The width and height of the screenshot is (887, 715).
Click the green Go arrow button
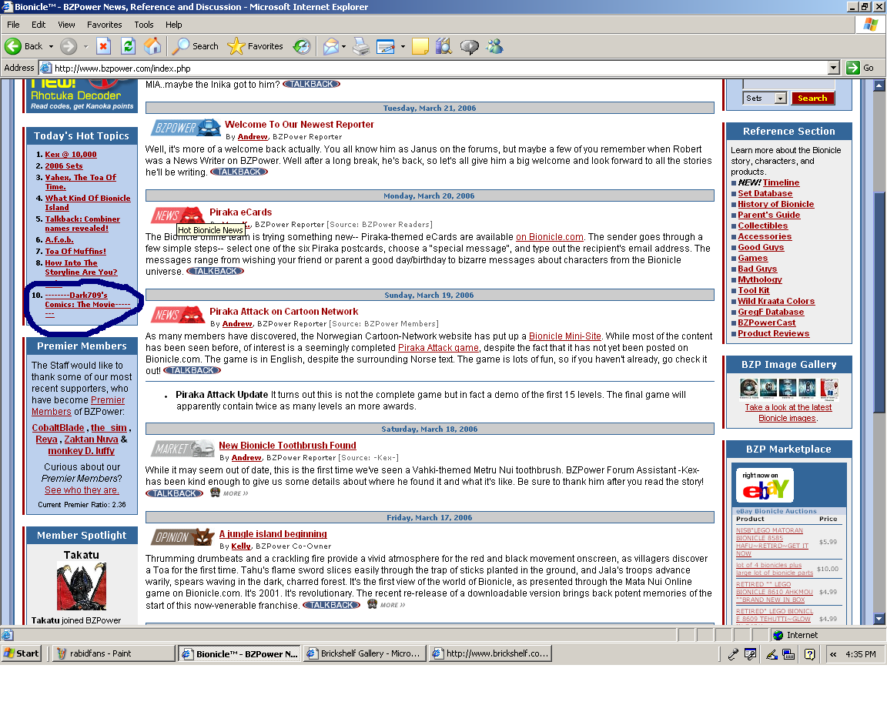click(x=853, y=68)
